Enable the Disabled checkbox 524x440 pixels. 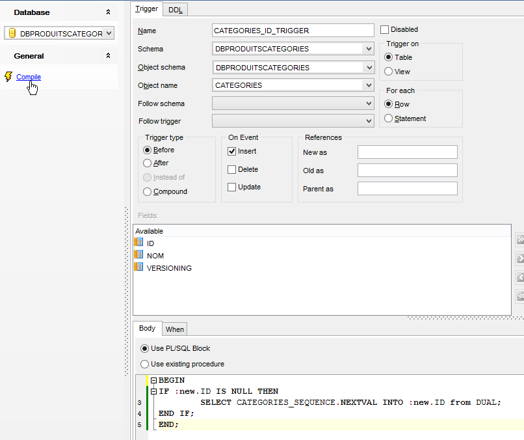point(385,29)
